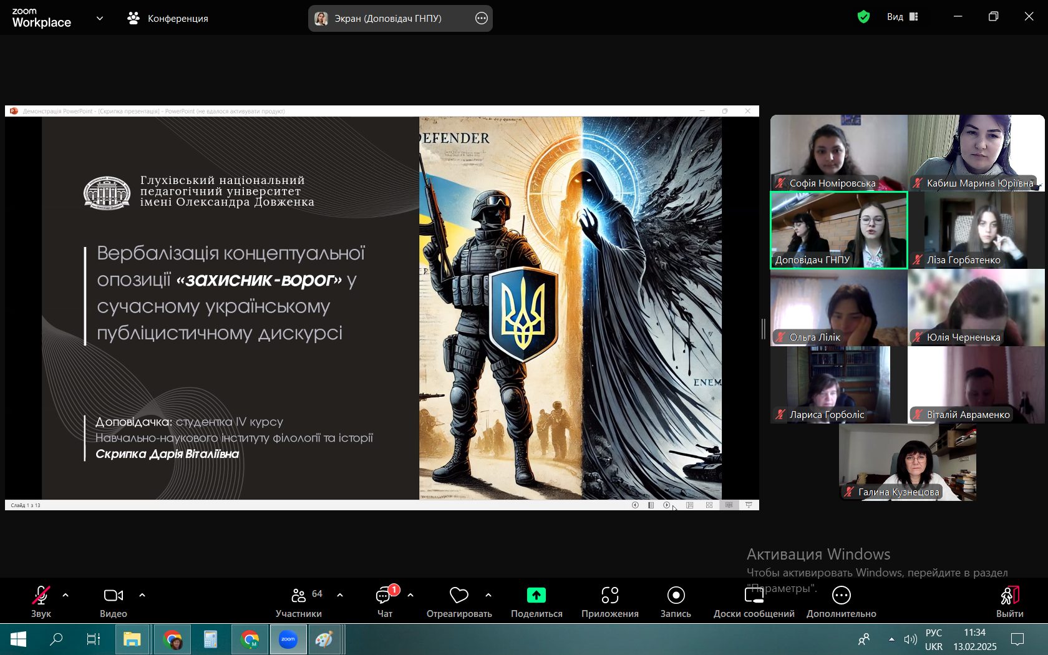Select Ольга Лілік video tile
The height and width of the screenshot is (655, 1048).
coord(839,308)
